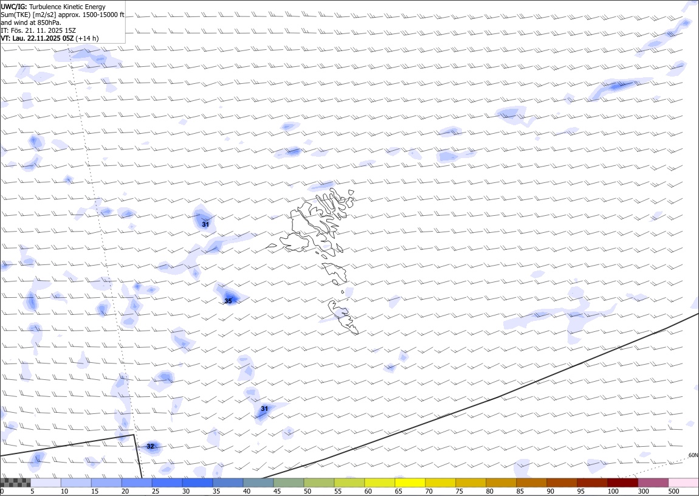Image resolution: width=699 pixels, height=496 pixels.
Task: Click the legend swatch between 90 and 95
Action: [561, 483]
